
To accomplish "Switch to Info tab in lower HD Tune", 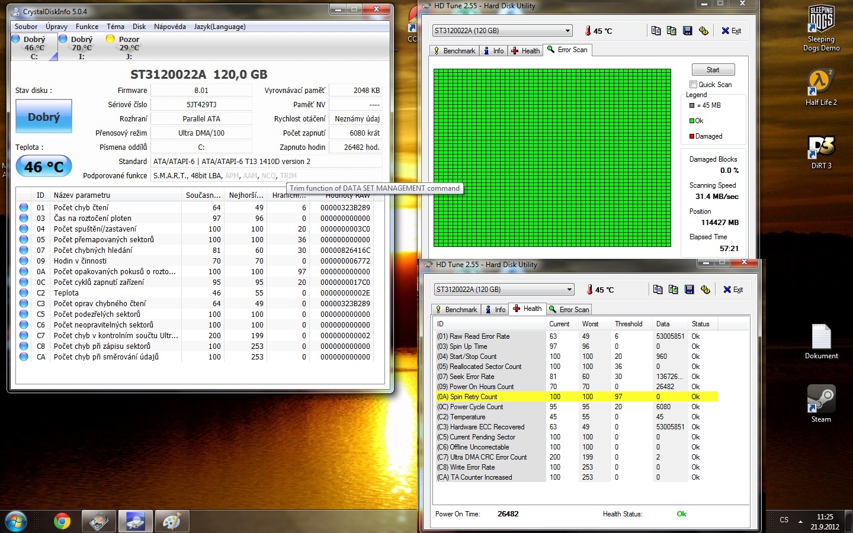I will pos(495,310).
